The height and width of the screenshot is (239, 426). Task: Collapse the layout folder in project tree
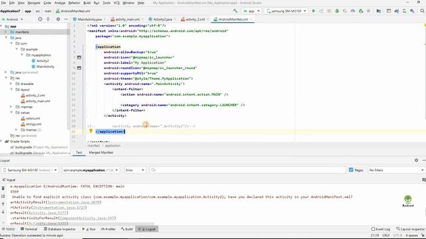pos(11,90)
